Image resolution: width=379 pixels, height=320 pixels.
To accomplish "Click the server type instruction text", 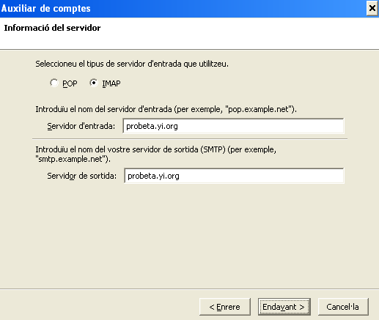I will pyautogui.click(x=132, y=64).
